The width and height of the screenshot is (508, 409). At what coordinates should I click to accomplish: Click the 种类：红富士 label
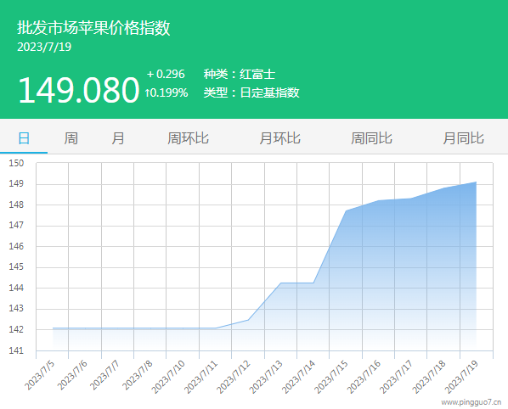click(240, 74)
